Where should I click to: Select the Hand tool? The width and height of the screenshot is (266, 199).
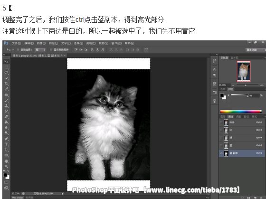pyautogui.click(x=7, y=161)
